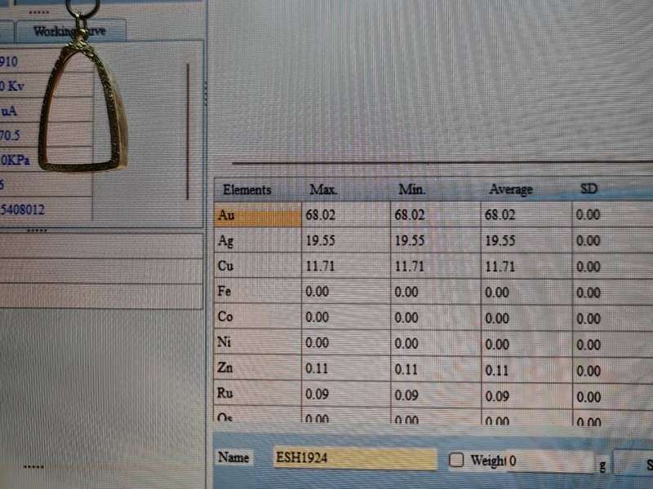Click the Weight value input field

[551, 461]
